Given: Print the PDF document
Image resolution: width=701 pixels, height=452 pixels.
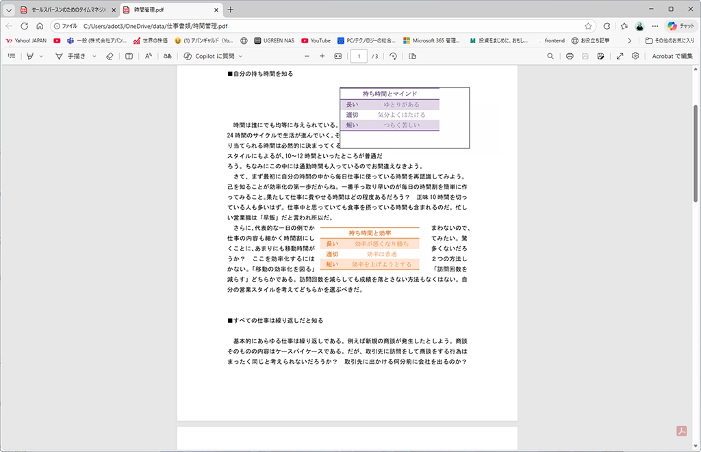Looking at the screenshot, I should 570,56.
